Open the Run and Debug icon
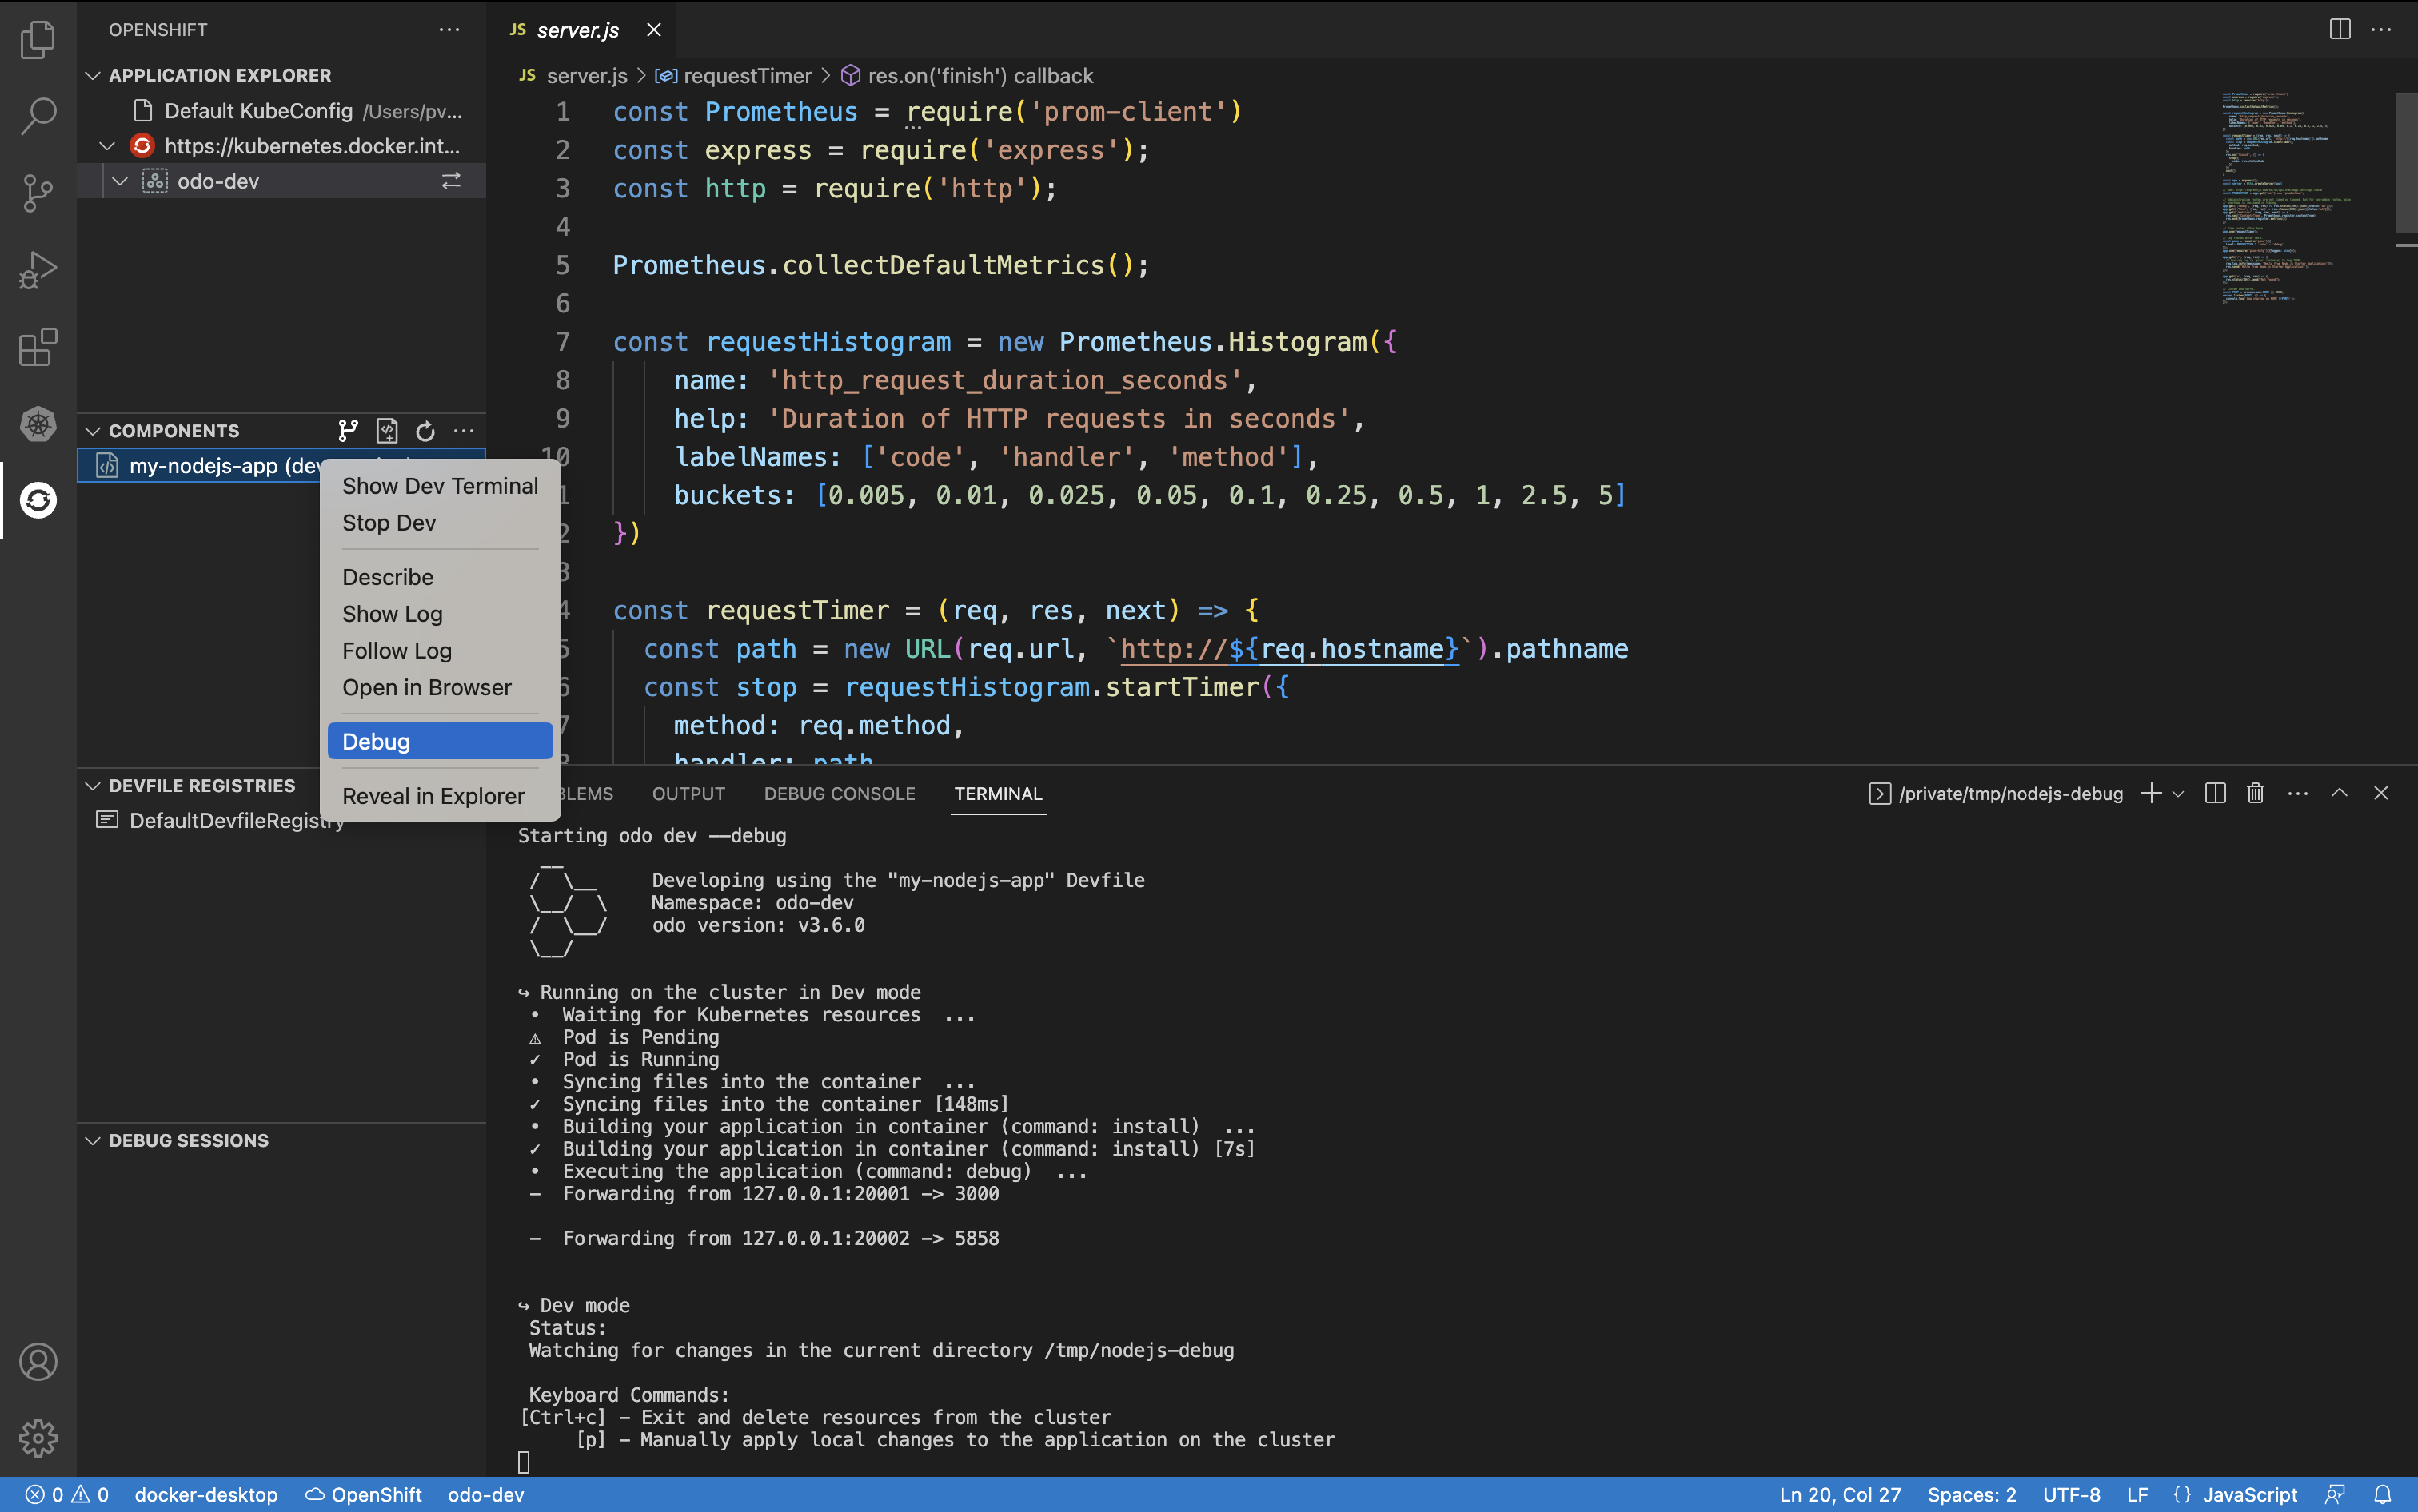 (x=38, y=268)
